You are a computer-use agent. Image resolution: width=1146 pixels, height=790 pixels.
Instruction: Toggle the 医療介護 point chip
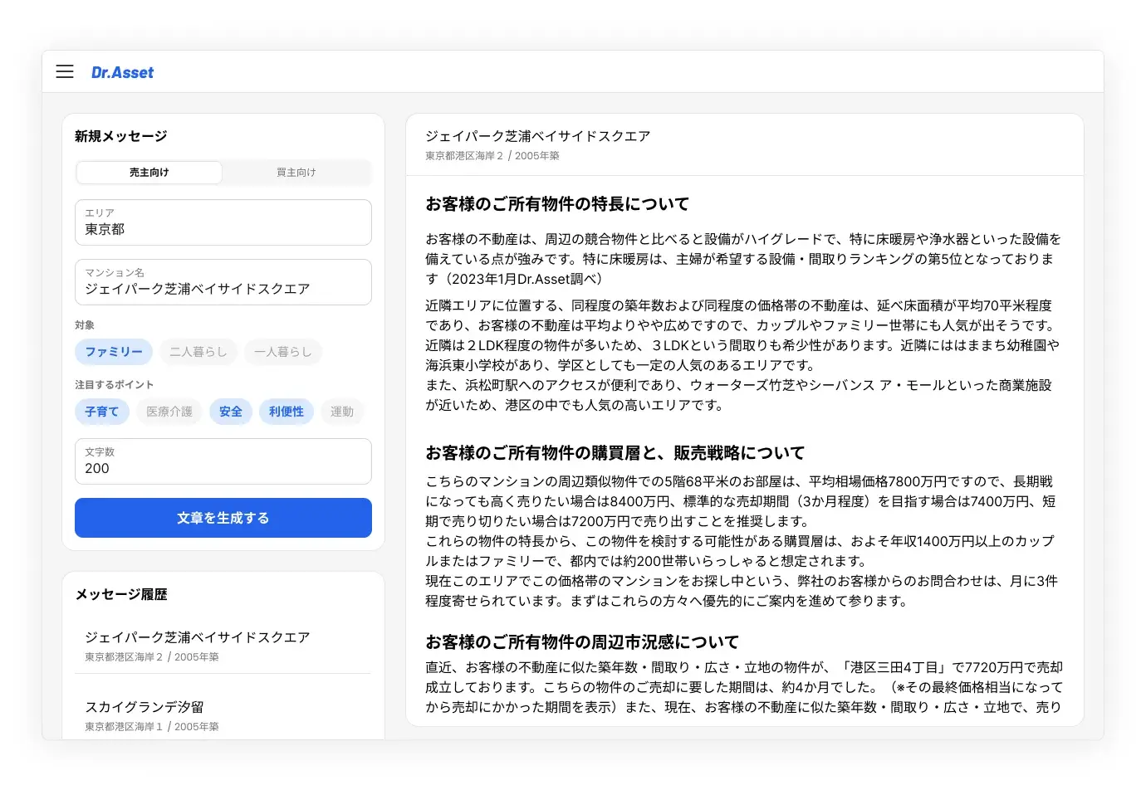point(169,412)
